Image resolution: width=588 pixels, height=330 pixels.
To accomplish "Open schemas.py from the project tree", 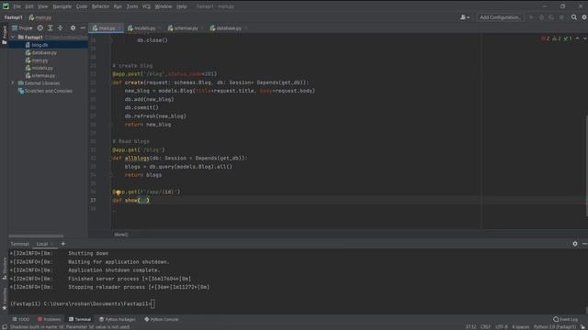I will [x=43, y=75].
